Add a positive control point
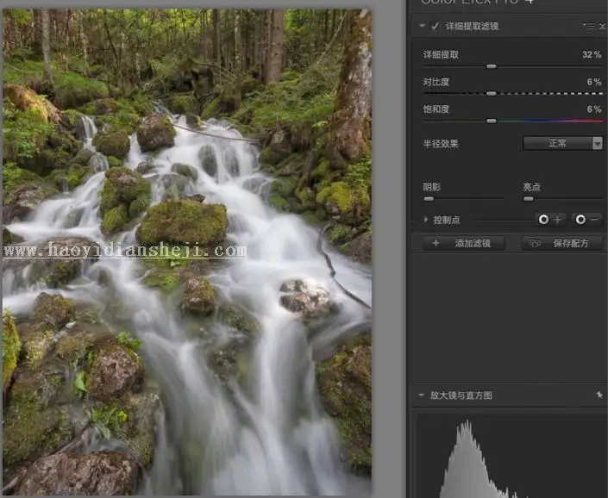Viewport: 608px width, 498px height. point(550,220)
